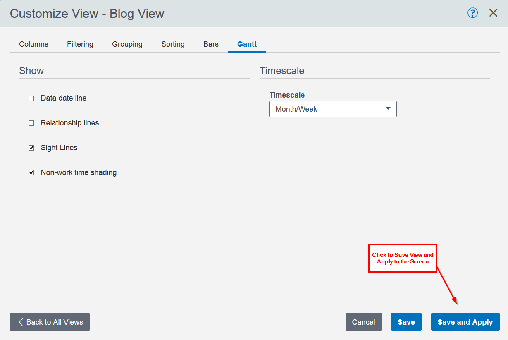This screenshot has width=508, height=340.
Task: Click the left chevron in Back button
Action: (21, 322)
